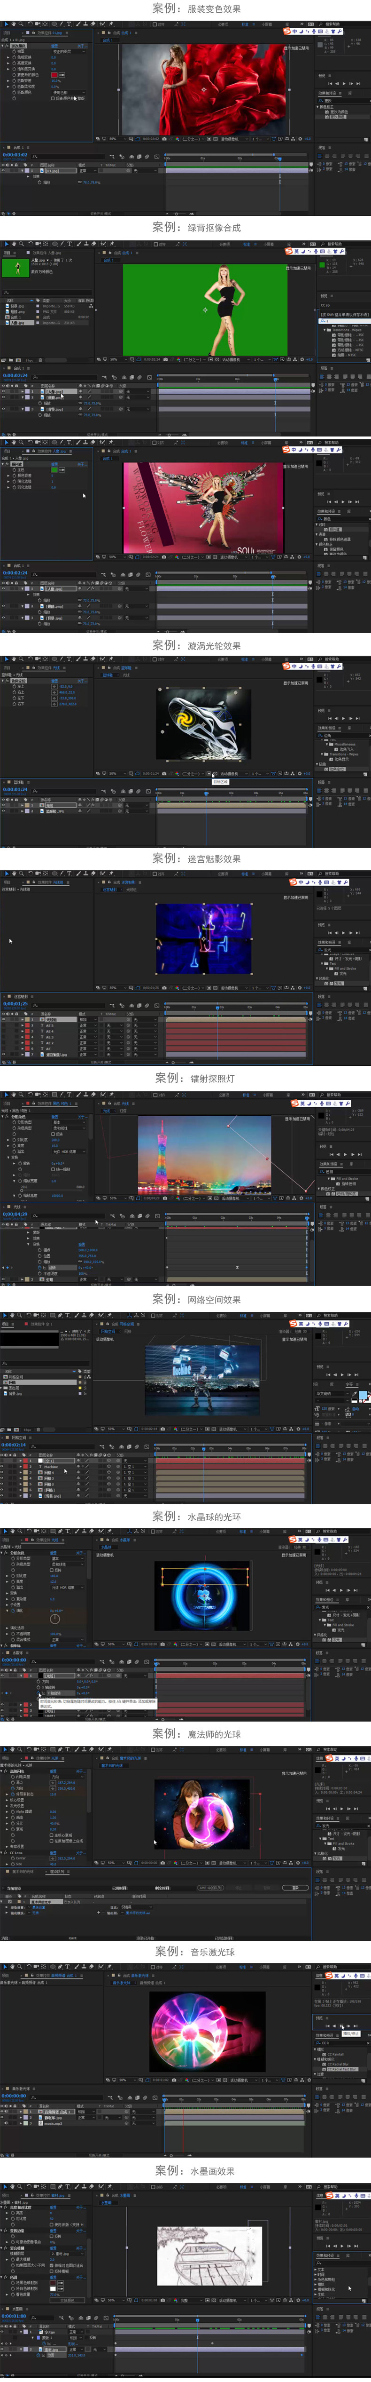Click the Sogou input icon in 漩涡光轮效果 screenshot

[x=287, y=666]
